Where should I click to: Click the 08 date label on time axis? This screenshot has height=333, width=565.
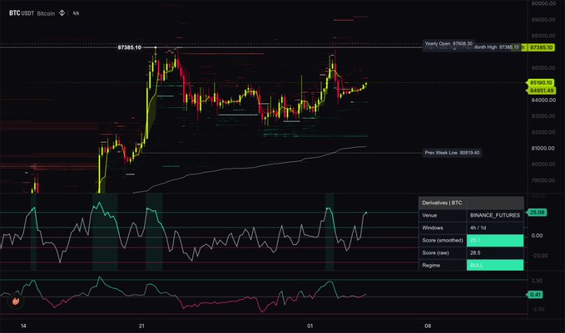428,326
